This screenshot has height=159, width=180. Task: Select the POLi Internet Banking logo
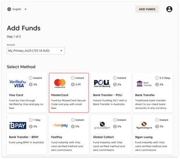point(102,83)
